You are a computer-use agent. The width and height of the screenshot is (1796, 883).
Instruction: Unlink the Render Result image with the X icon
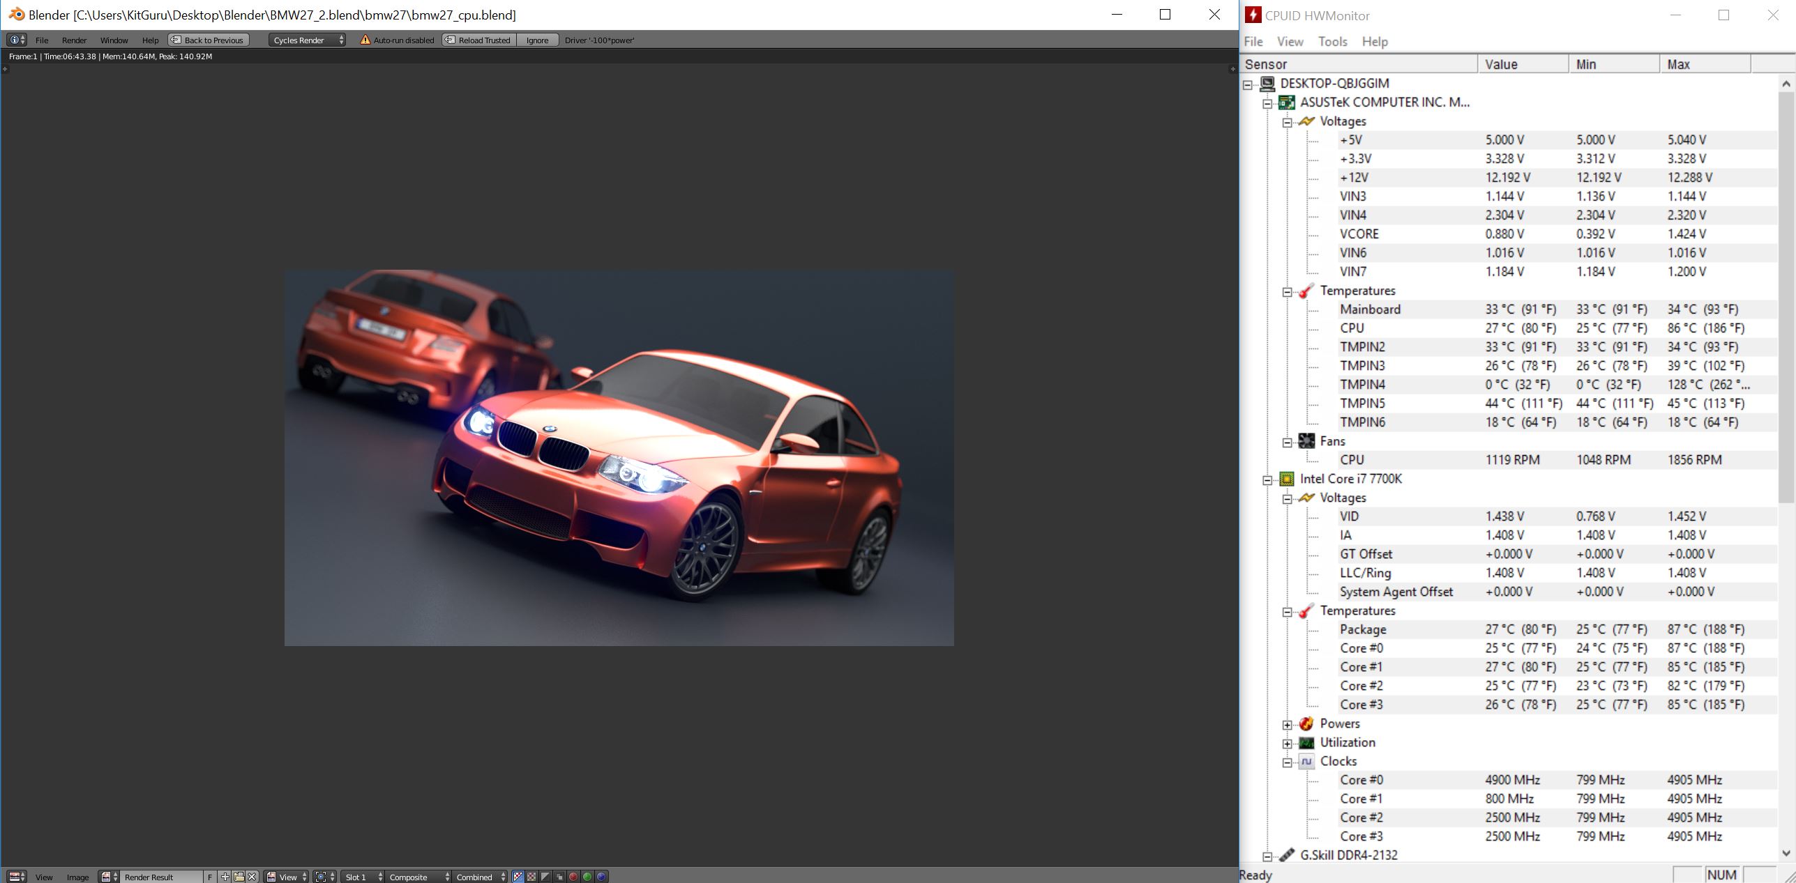coord(252,877)
